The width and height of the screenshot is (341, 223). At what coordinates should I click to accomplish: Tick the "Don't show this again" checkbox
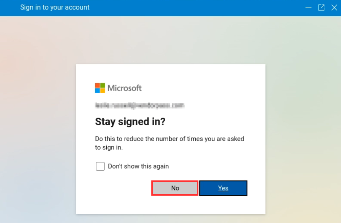click(x=100, y=166)
